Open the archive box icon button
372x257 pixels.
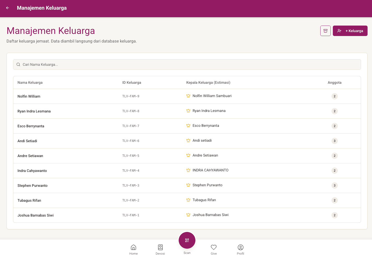click(x=326, y=31)
